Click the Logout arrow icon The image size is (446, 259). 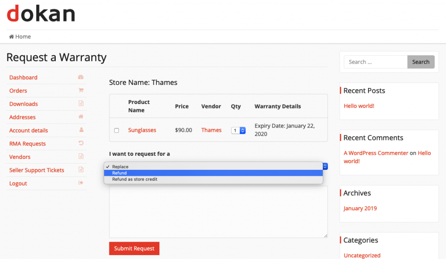(81, 183)
